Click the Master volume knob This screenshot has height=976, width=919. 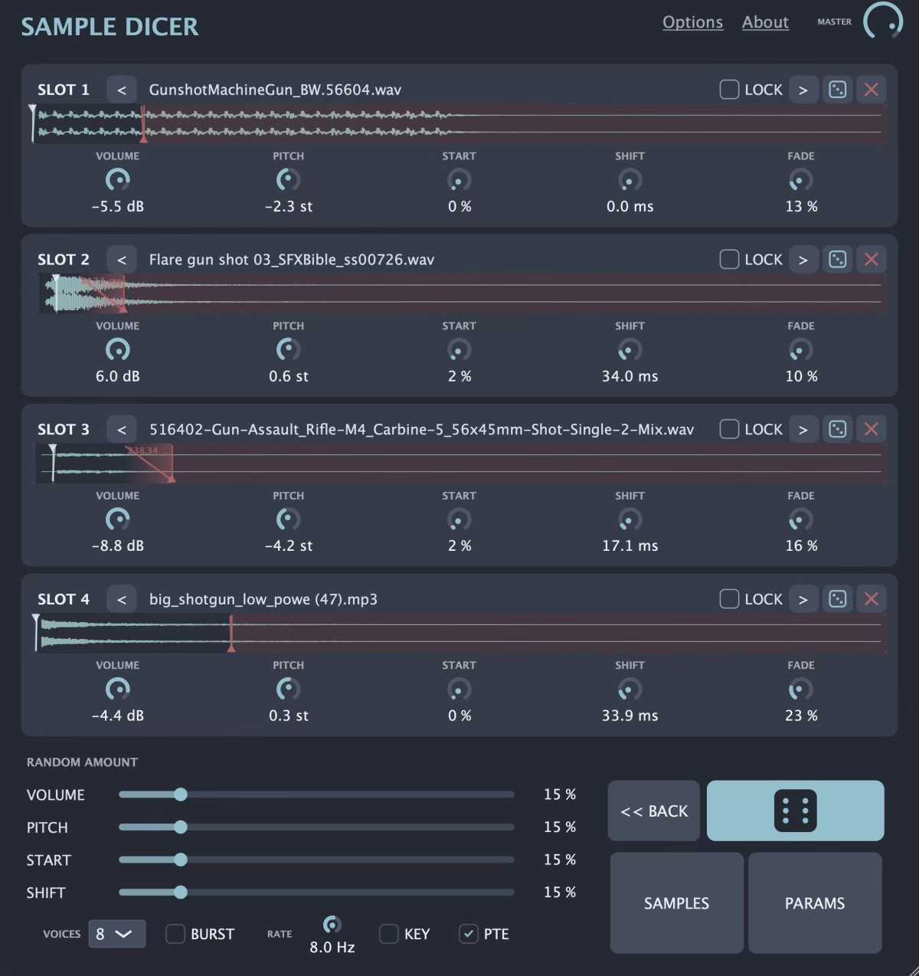coord(883,21)
